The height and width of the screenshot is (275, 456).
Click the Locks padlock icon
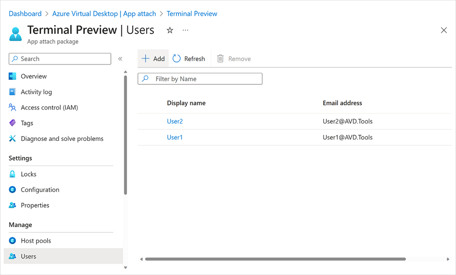12,174
